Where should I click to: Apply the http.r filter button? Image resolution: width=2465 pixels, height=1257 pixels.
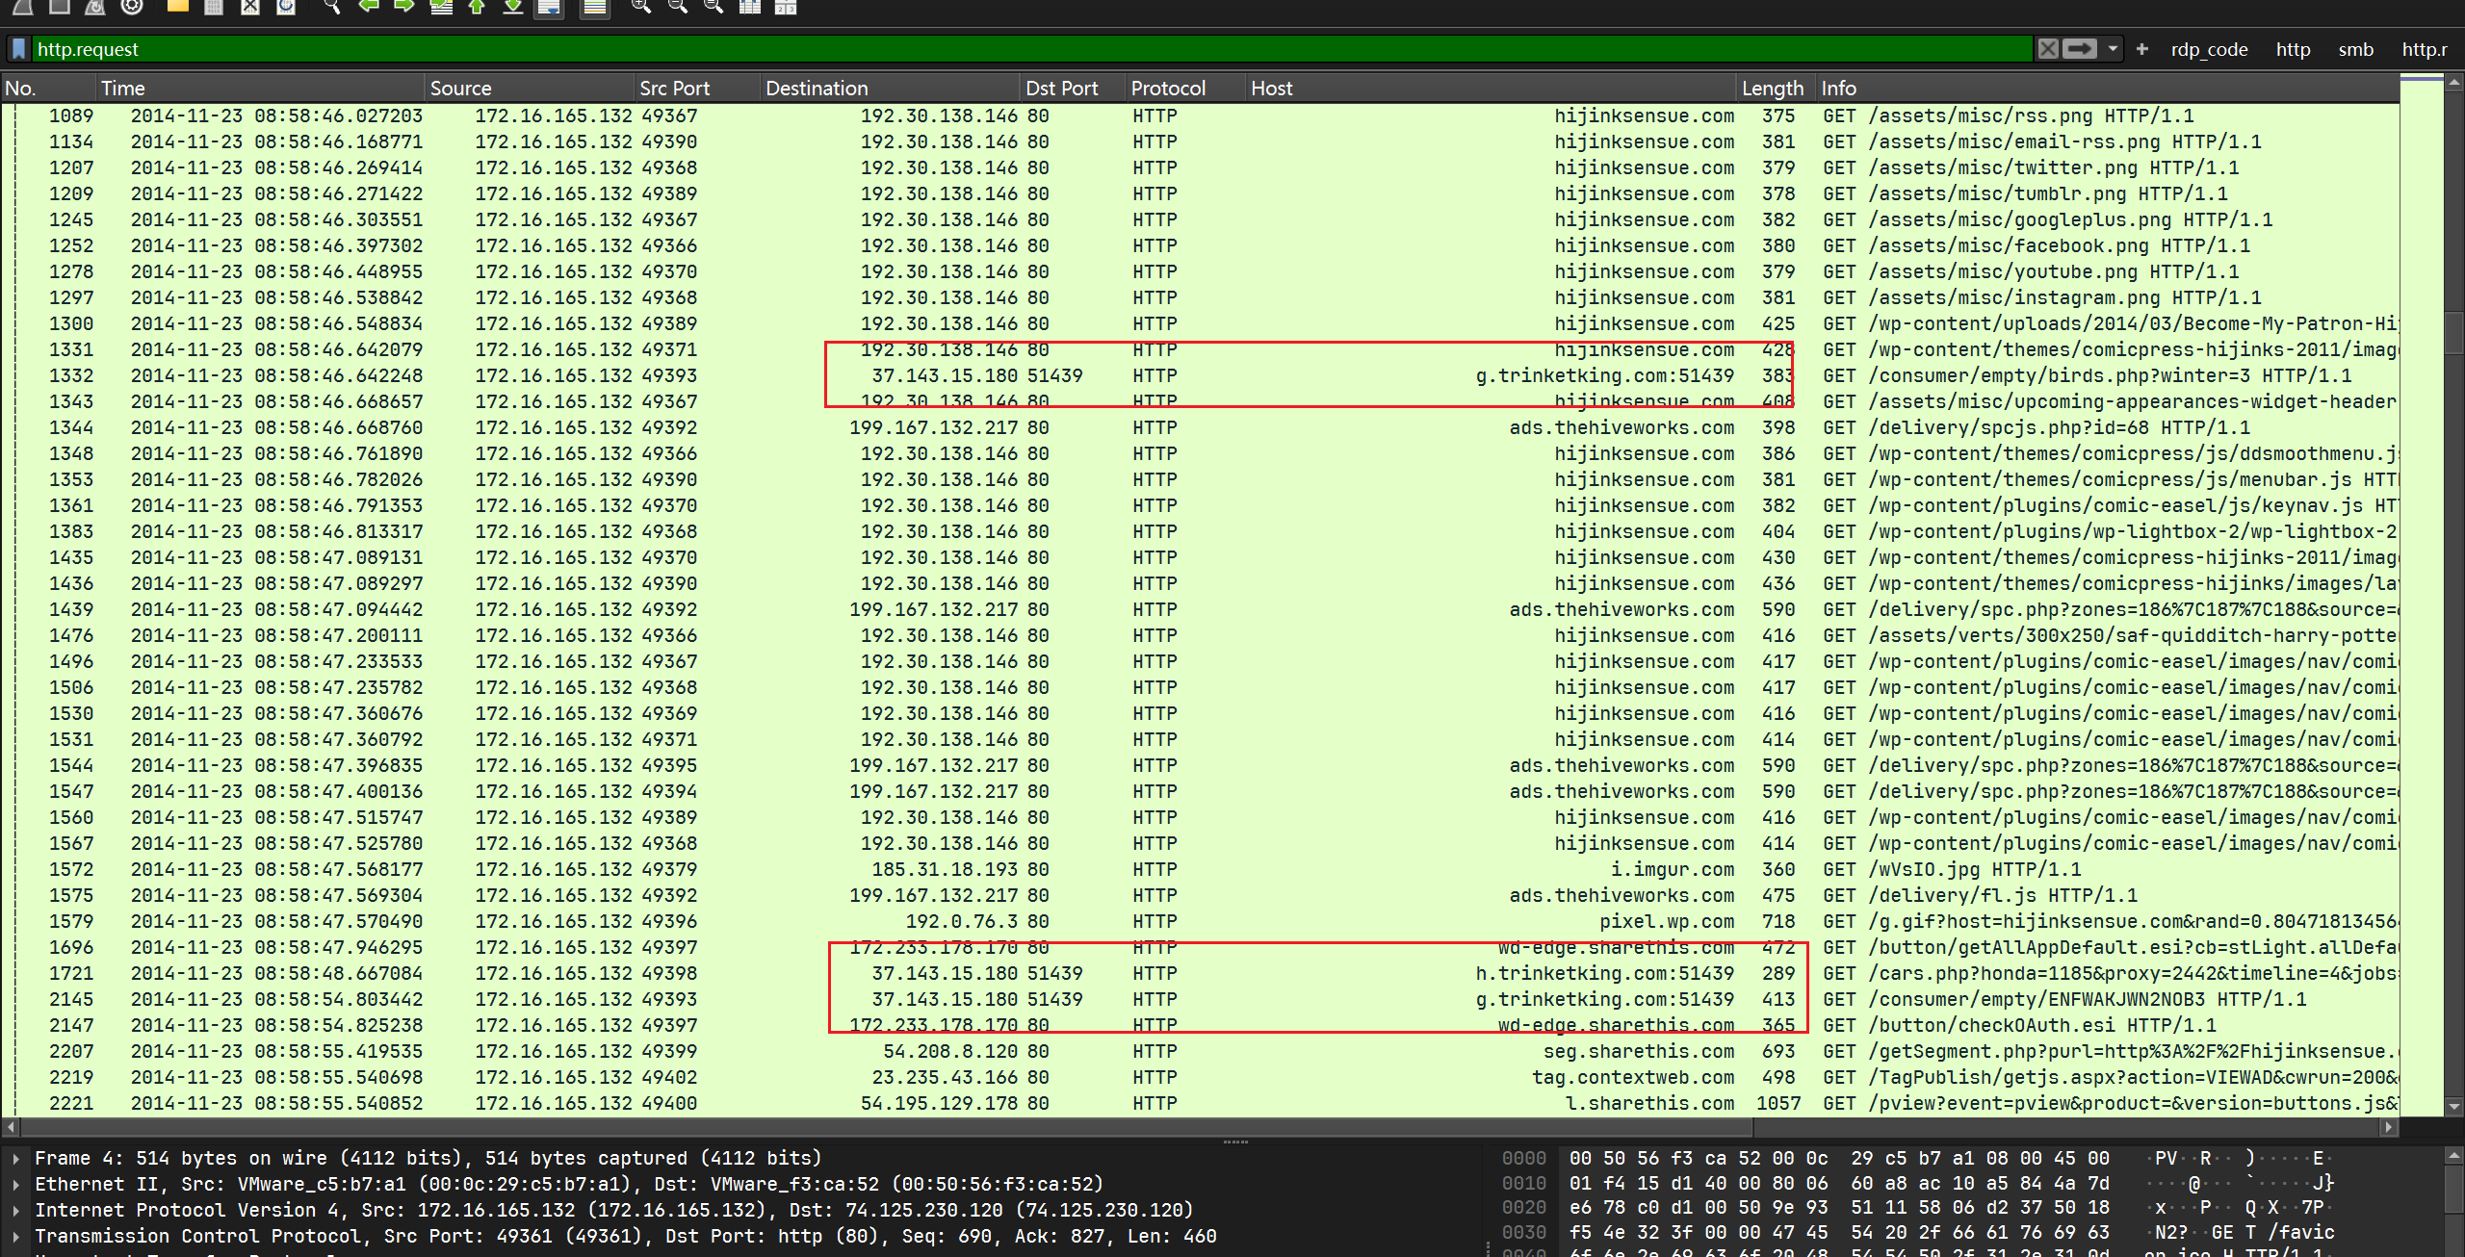pyautogui.click(x=2424, y=49)
